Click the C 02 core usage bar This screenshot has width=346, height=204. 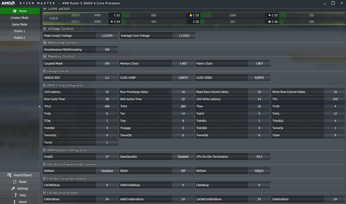pos(233,15)
